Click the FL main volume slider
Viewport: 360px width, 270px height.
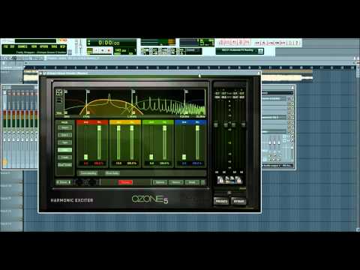click(76, 46)
